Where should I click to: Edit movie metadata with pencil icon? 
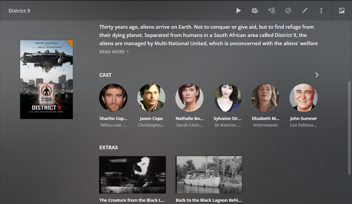(305, 11)
